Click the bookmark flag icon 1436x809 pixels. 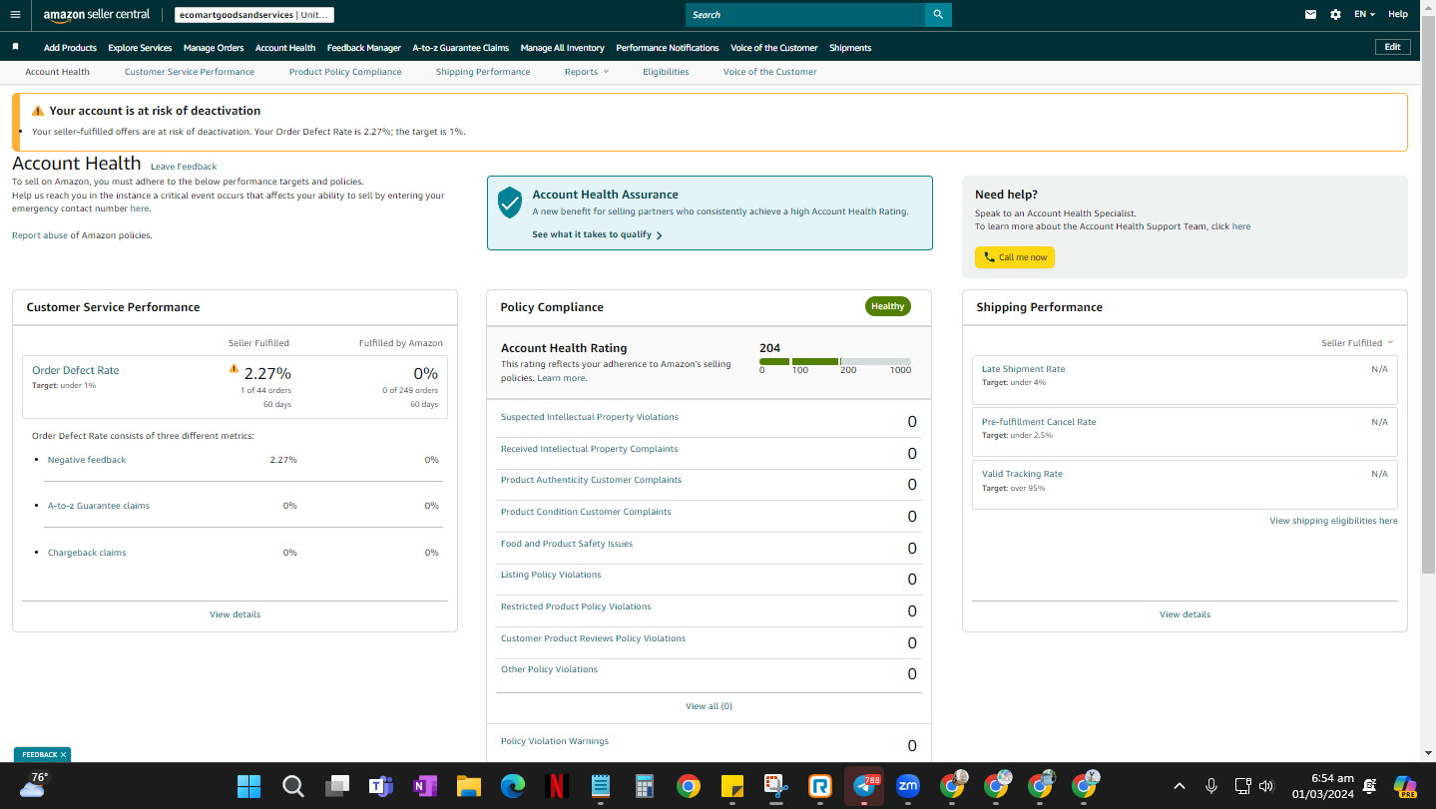[x=15, y=47]
